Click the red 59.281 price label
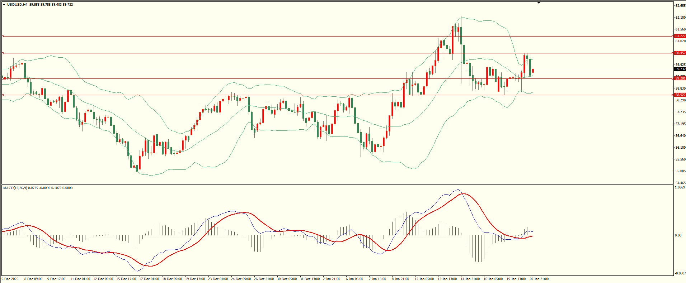This screenshot has width=686, height=283. pyautogui.click(x=680, y=78)
